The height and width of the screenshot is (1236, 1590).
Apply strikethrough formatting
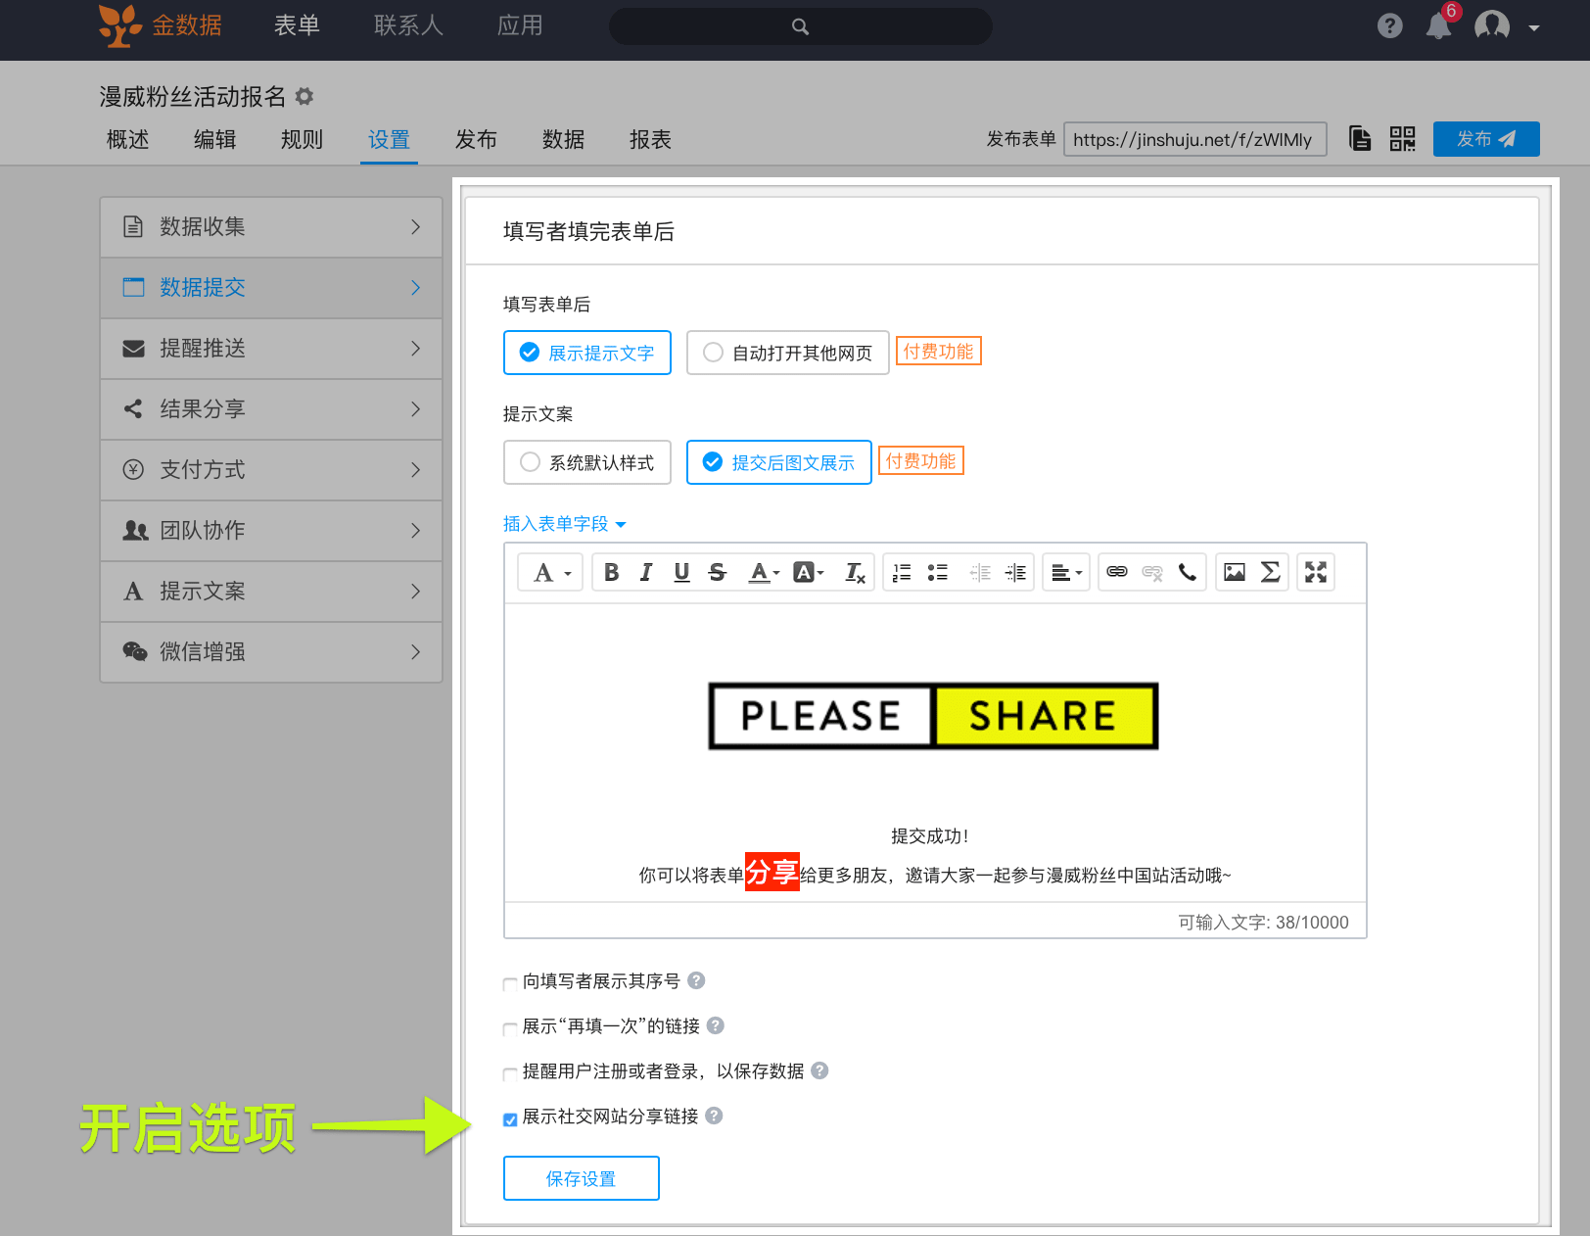(718, 573)
